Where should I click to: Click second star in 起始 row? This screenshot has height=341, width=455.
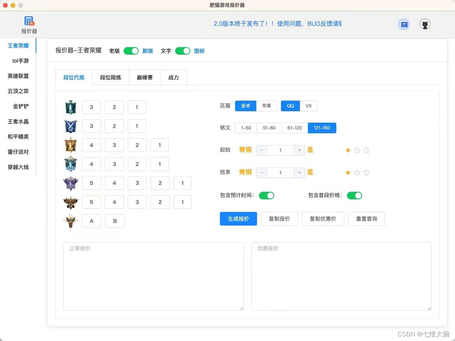[x=357, y=150]
